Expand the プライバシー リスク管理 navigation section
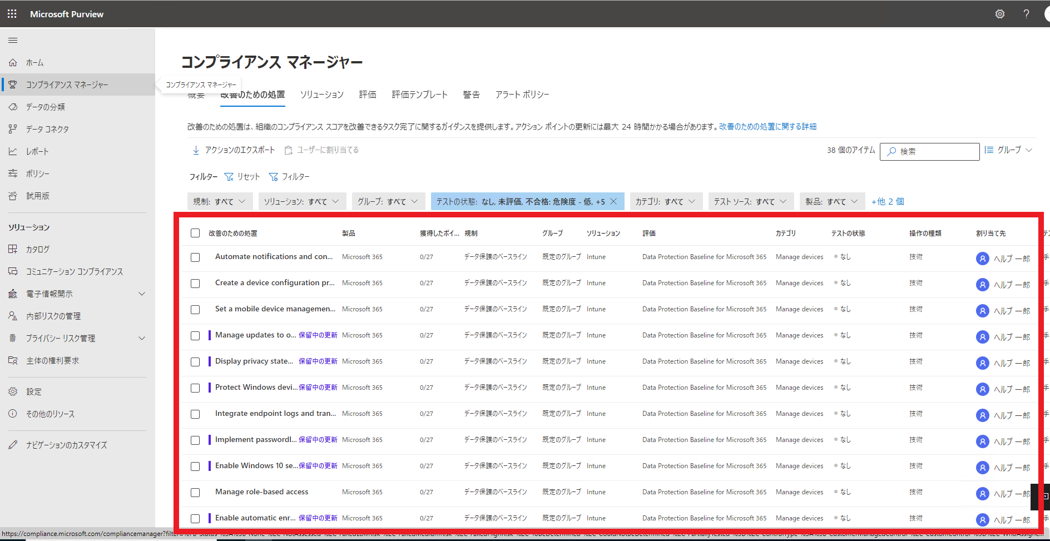This screenshot has width=1050, height=541. pyautogui.click(x=142, y=338)
